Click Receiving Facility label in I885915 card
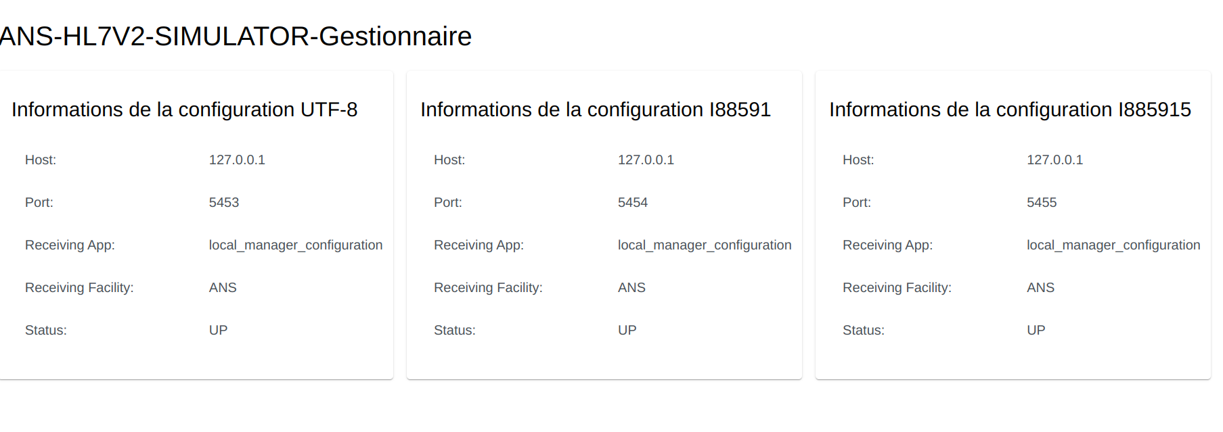 tap(897, 288)
